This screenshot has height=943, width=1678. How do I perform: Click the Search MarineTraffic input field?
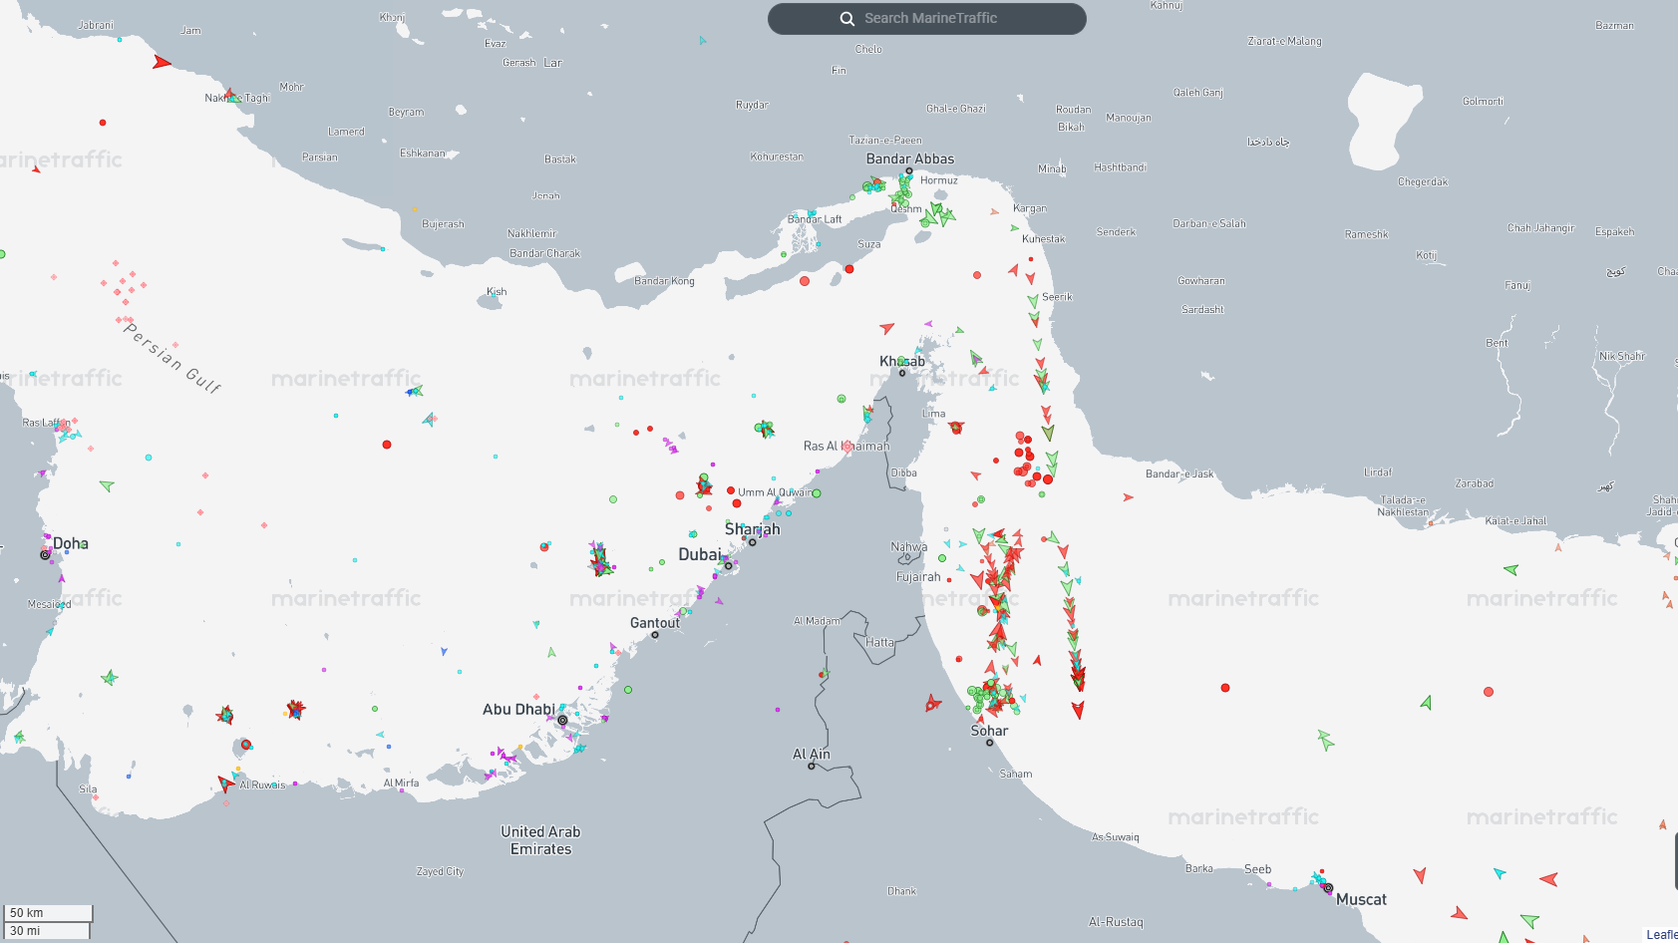click(926, 19)
